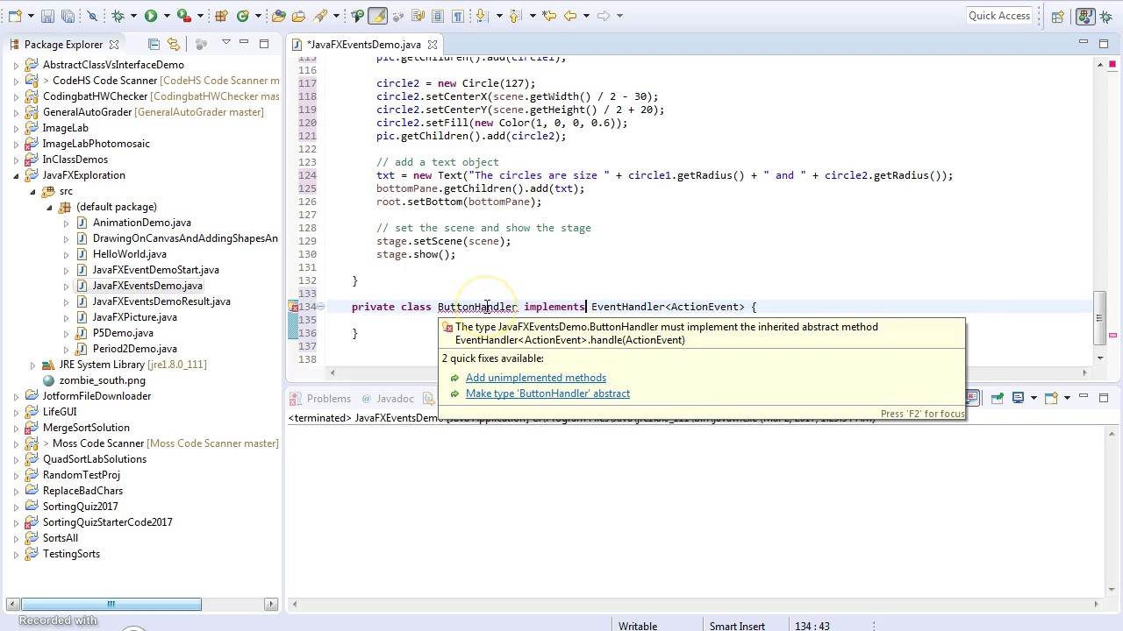
Task: Click the Open Task folder icon
Action: point(298,16)
